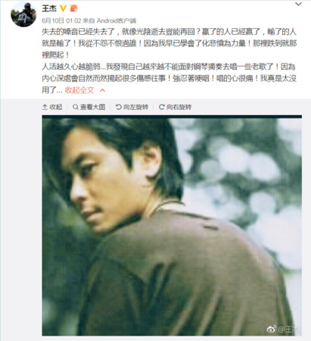Click the rotate-right arrow icon
Screen dimensions: 311x341
coord(162,107)
